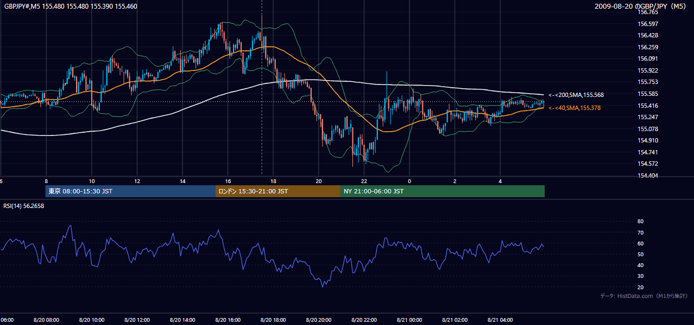Click the 8/20 08:00 time axis label
Viewport: 694px width, 325px height.
tap(46, 320)
